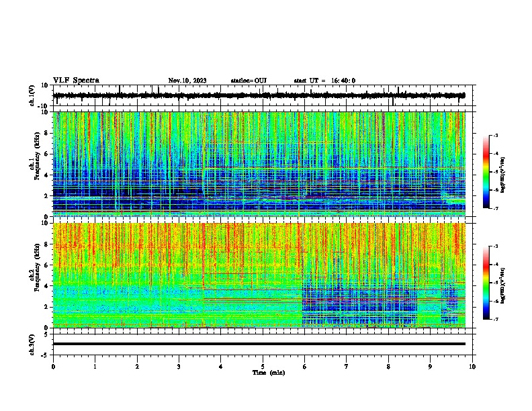The image size is (532, 411).
Task: Click the ch.1 spectrogram frequency tick "4"
Action: (x=46, y=175)
